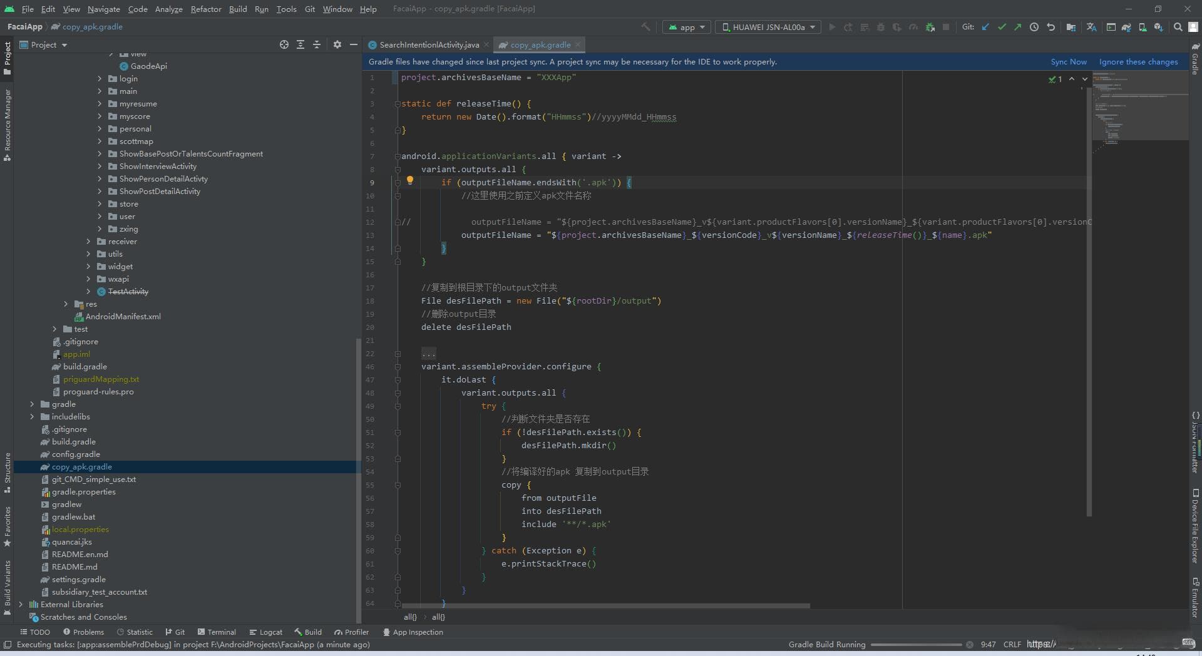The image size is (1202, 656).
Task: Open the AVD Manager icon
Action: 1143,27
